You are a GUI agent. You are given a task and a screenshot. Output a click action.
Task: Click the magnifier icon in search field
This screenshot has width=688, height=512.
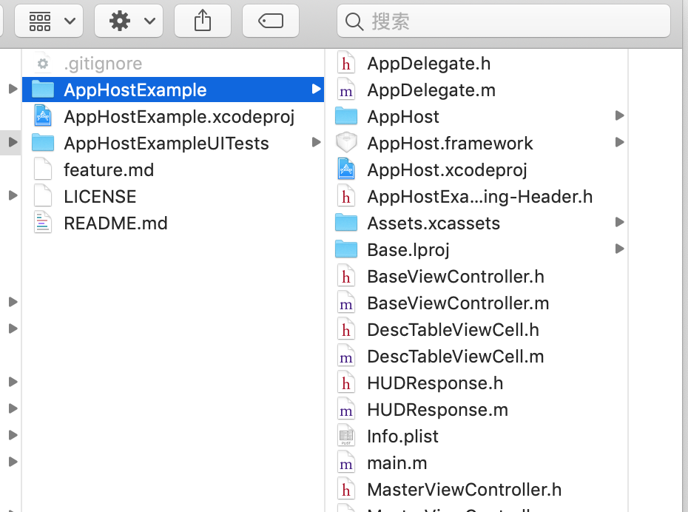354,21
